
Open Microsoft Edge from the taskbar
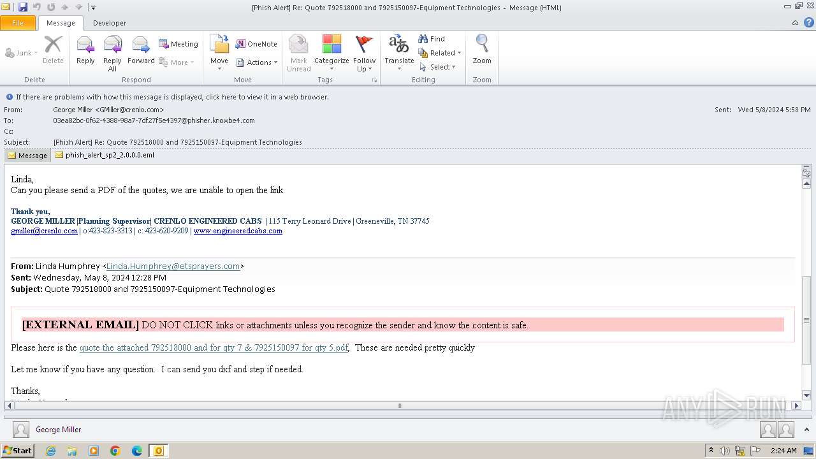[137, 451]
